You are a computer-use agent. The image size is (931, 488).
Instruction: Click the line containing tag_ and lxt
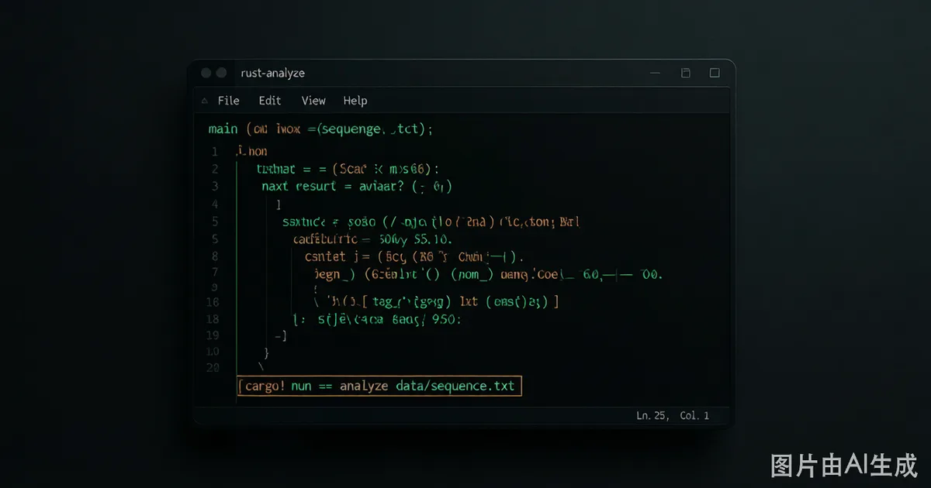pos(437,301)
